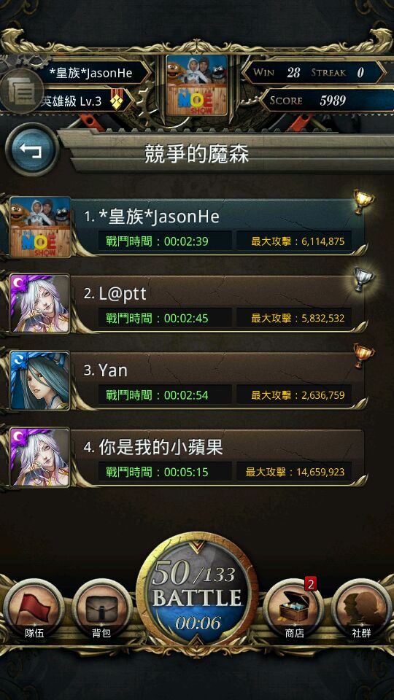Click the gold trophy for rank 1
The image size is (394, 700).
(x=363, y=202)
